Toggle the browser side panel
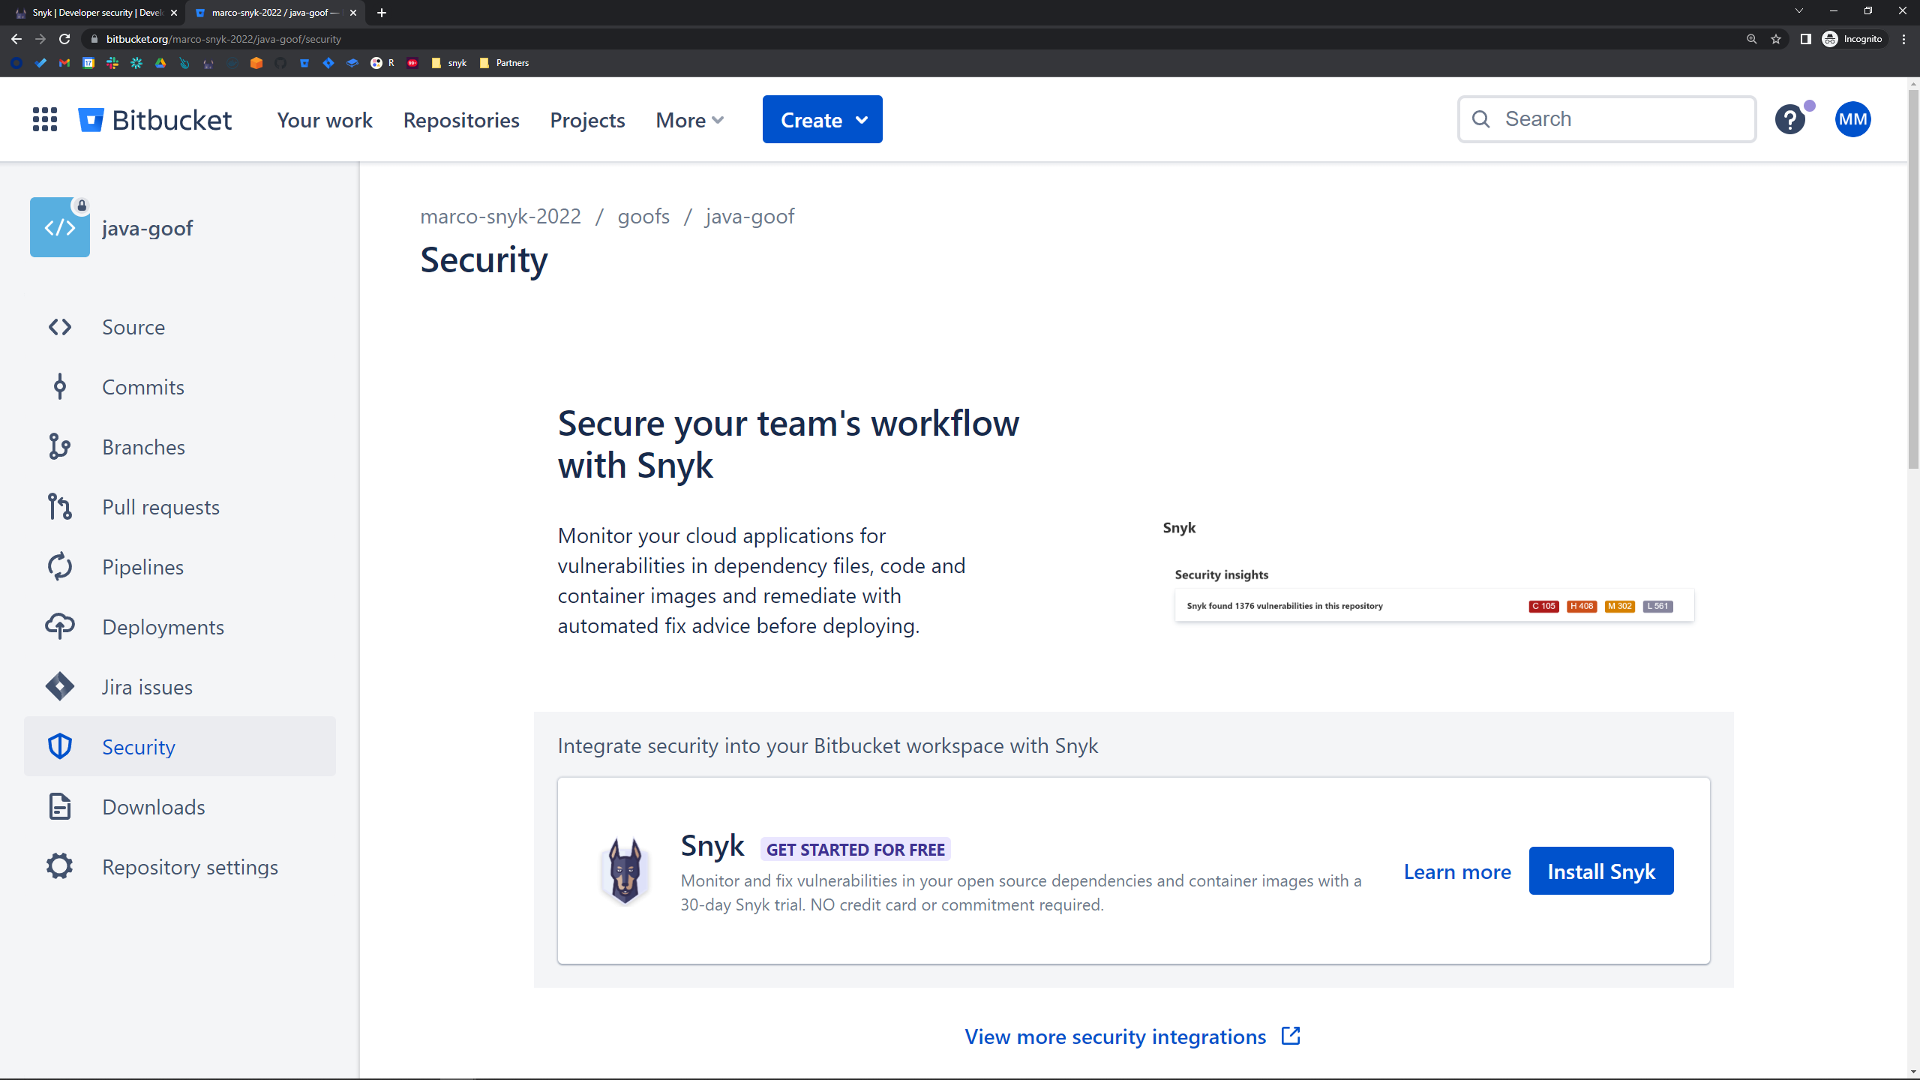This screenshot has width=1920, height=1080. tap(1806, 39)
